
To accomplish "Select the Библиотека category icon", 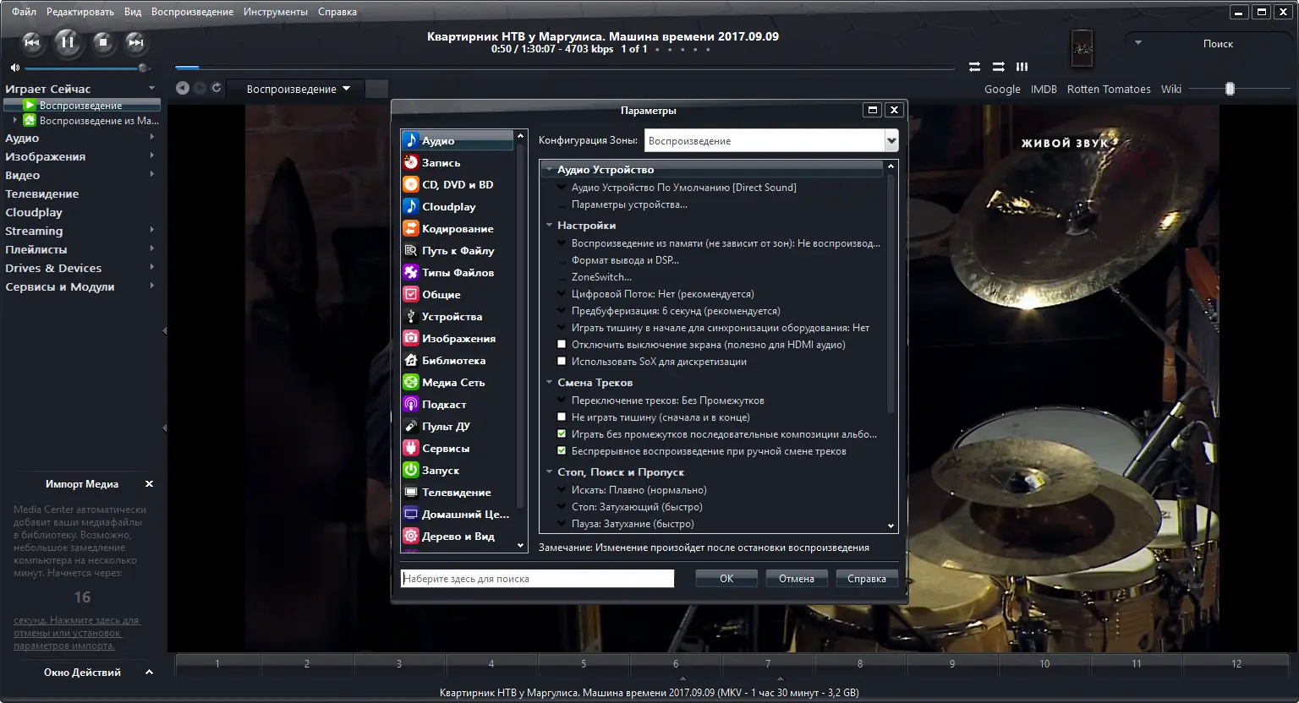I will pyautogui.click(x=411, y=361).
